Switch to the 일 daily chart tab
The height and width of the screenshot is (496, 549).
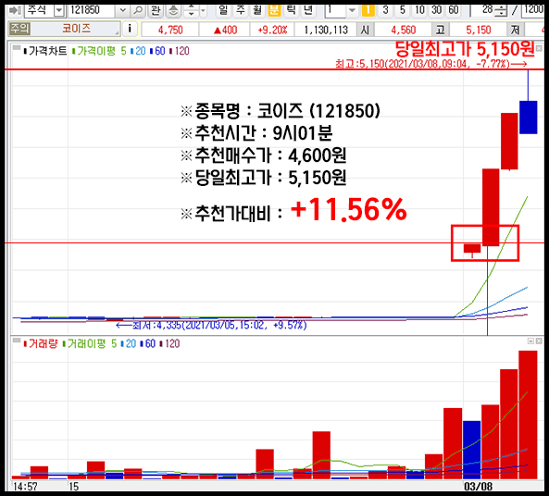click(x=223, y=10)
